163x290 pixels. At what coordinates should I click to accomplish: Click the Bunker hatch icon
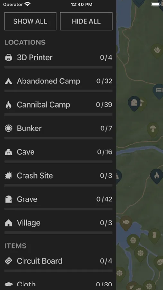point(8,128)
